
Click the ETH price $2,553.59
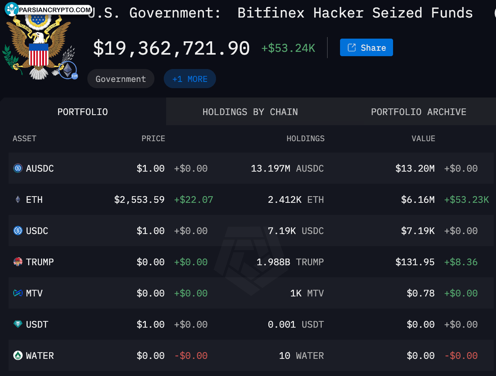point(139,200)
